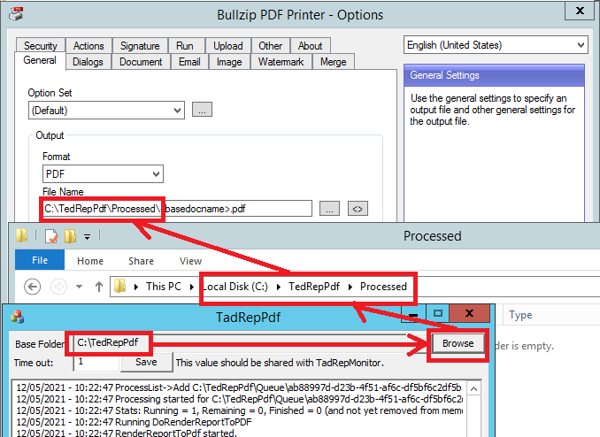600x437 pixels.
Task: Click the Base Folder path field
Action: coord(241,343)
